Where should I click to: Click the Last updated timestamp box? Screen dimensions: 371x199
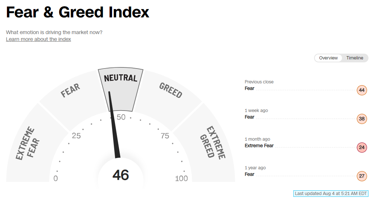pyautogui.click(x=331, y=194)
